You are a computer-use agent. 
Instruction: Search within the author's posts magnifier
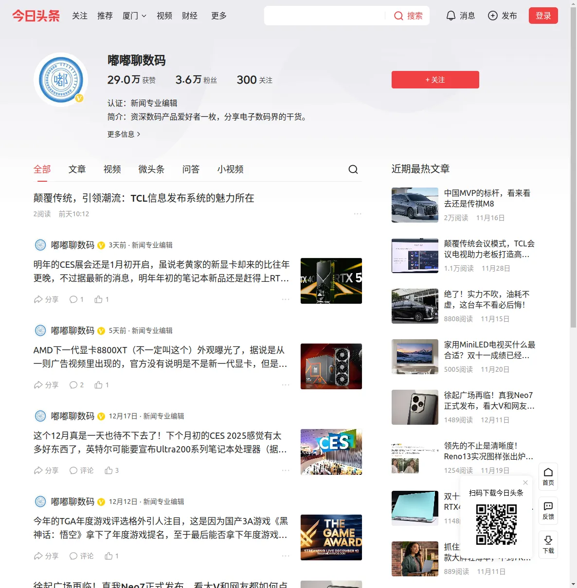353,169
